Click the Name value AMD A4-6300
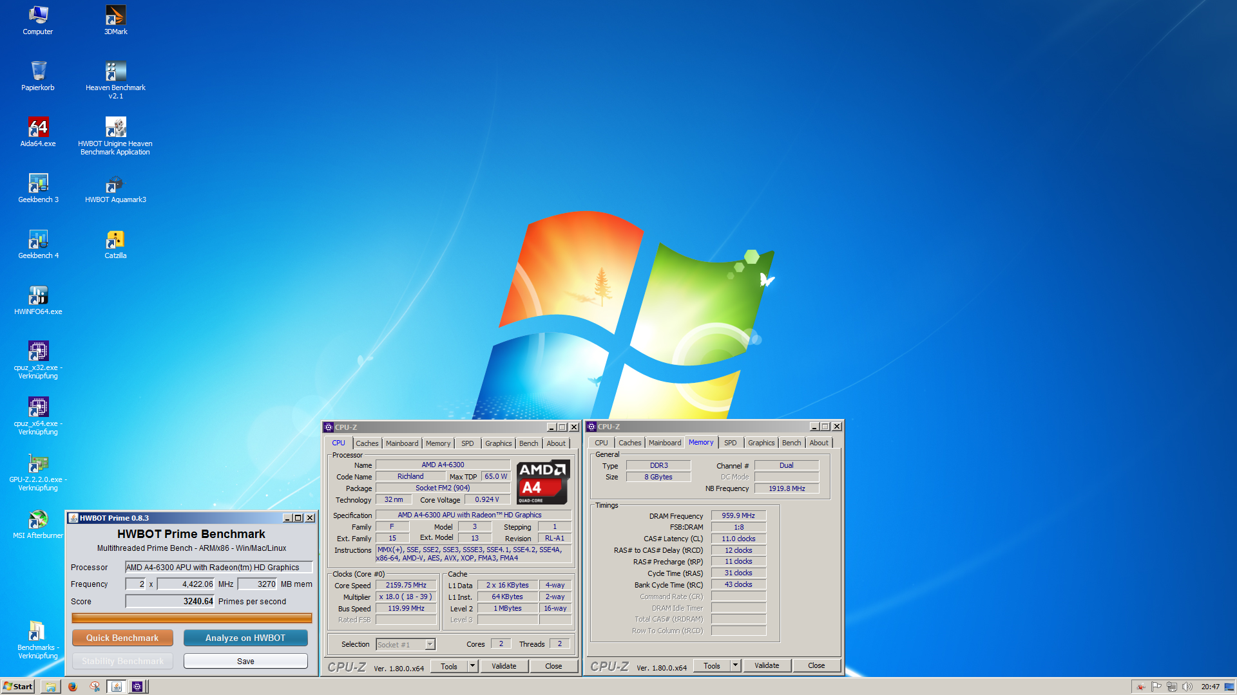This screenshot has height=695, width=1237. click(x=443, y=465)
